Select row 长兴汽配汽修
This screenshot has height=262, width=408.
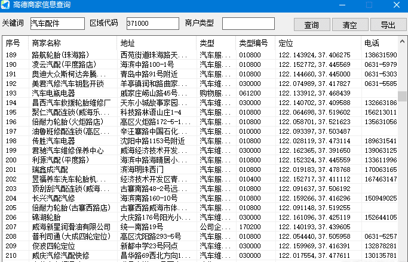pos(200,198)
